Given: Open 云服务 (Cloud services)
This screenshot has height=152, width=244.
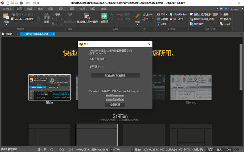Looking at the screenshot, I should coord(162,19).
